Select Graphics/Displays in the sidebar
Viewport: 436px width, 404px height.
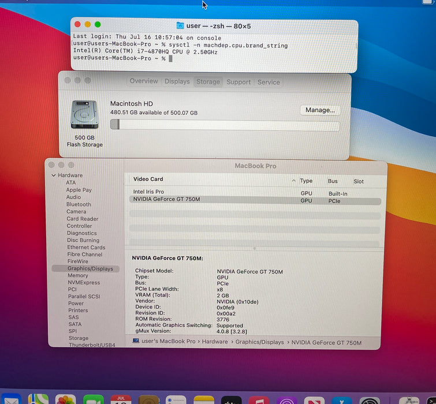tap(85, 268)
